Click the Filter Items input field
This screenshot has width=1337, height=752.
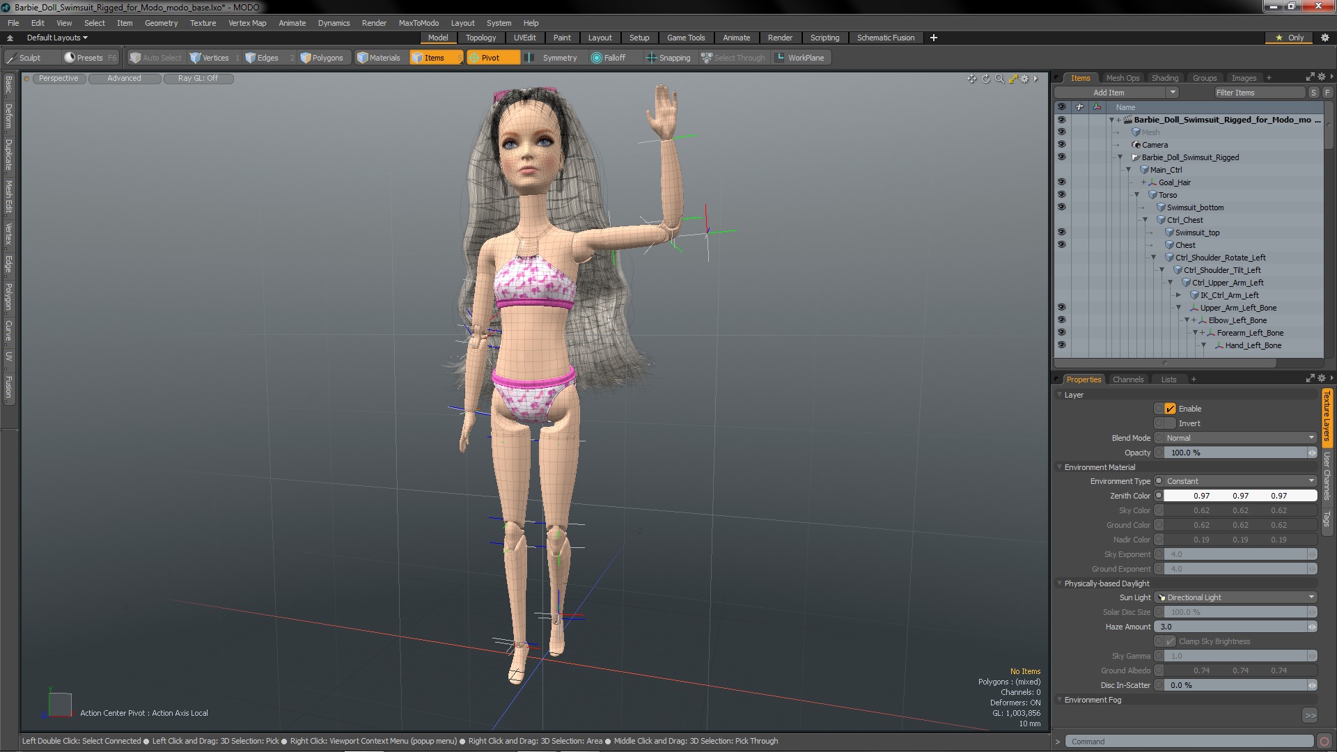(1259, 93)
